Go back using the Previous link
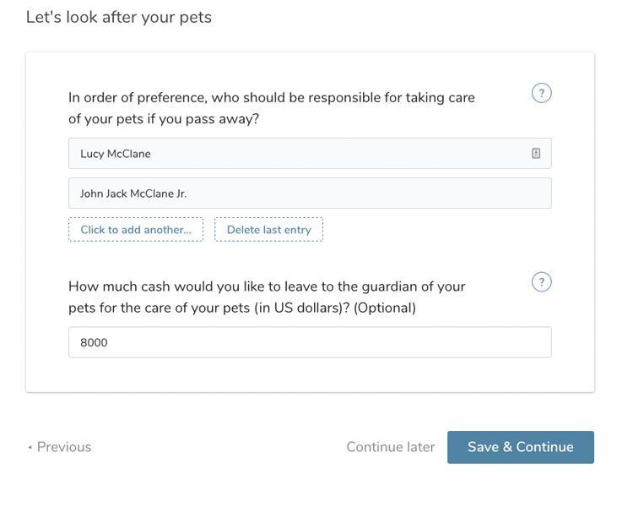 coord(64,447)
